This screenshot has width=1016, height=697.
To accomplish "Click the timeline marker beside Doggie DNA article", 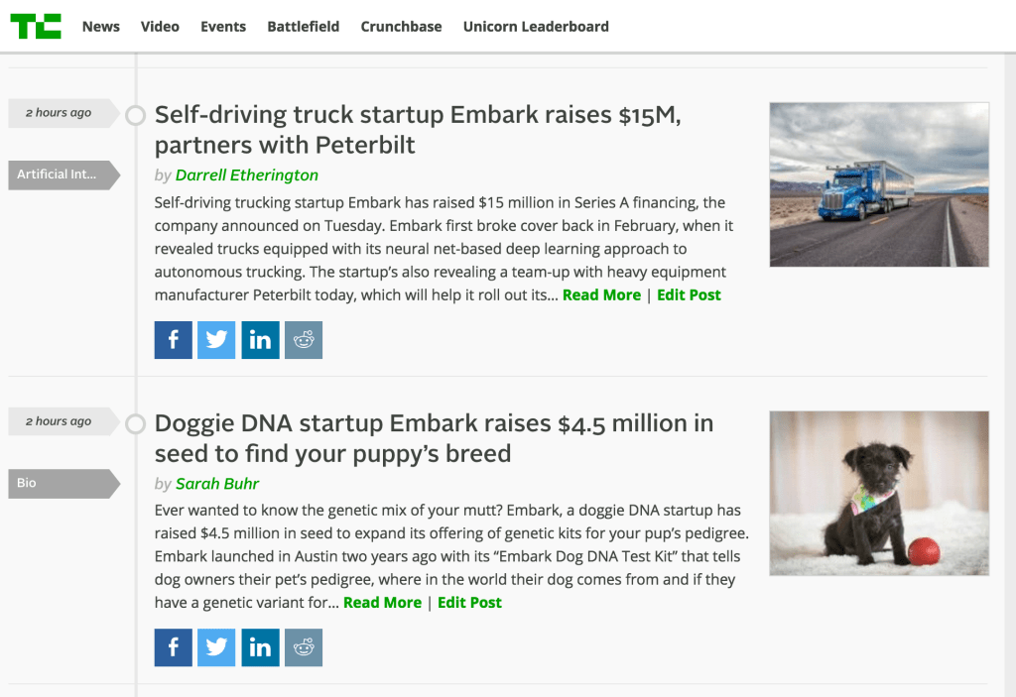I will 136,424.
